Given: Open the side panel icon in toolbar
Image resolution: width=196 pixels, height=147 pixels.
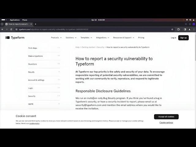Looking at the screenshot, I should (x=185, y=29).
